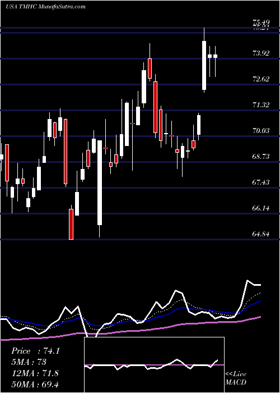Image resolution: width=280 pixels, height=393 pixels.
Task: Click the 68.73 price level label
Action: point(262,157)
